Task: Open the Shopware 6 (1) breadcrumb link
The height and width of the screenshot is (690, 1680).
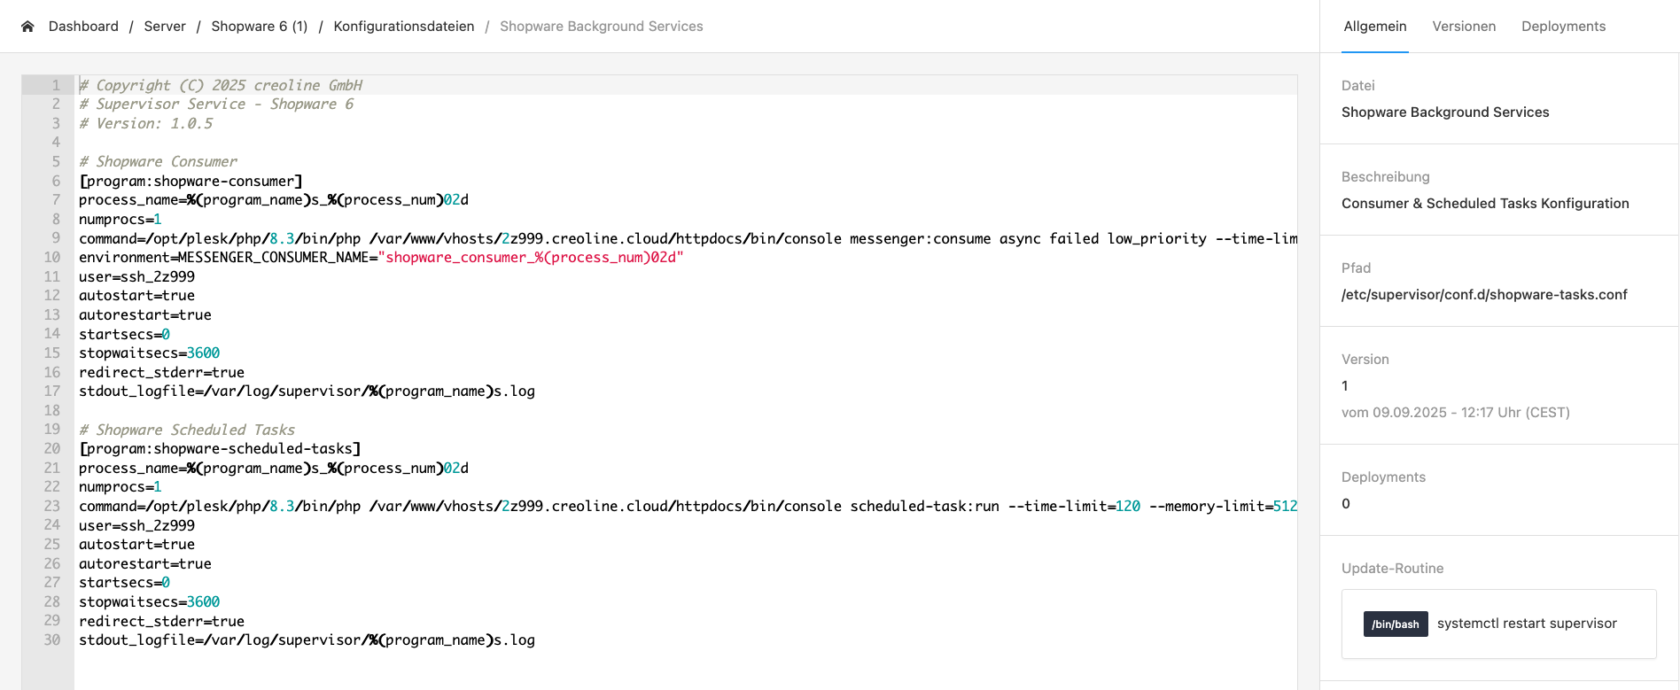Action: [x=260, y=27]
